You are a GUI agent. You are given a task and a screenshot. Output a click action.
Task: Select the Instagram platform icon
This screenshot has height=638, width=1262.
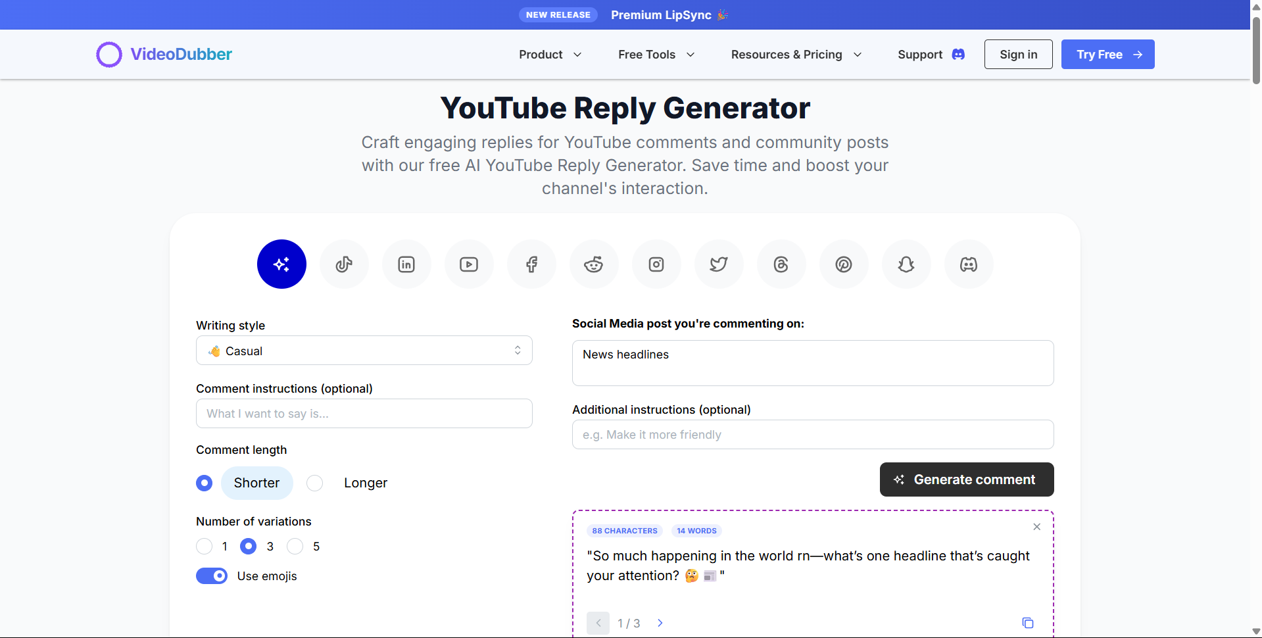coord(656,264)
